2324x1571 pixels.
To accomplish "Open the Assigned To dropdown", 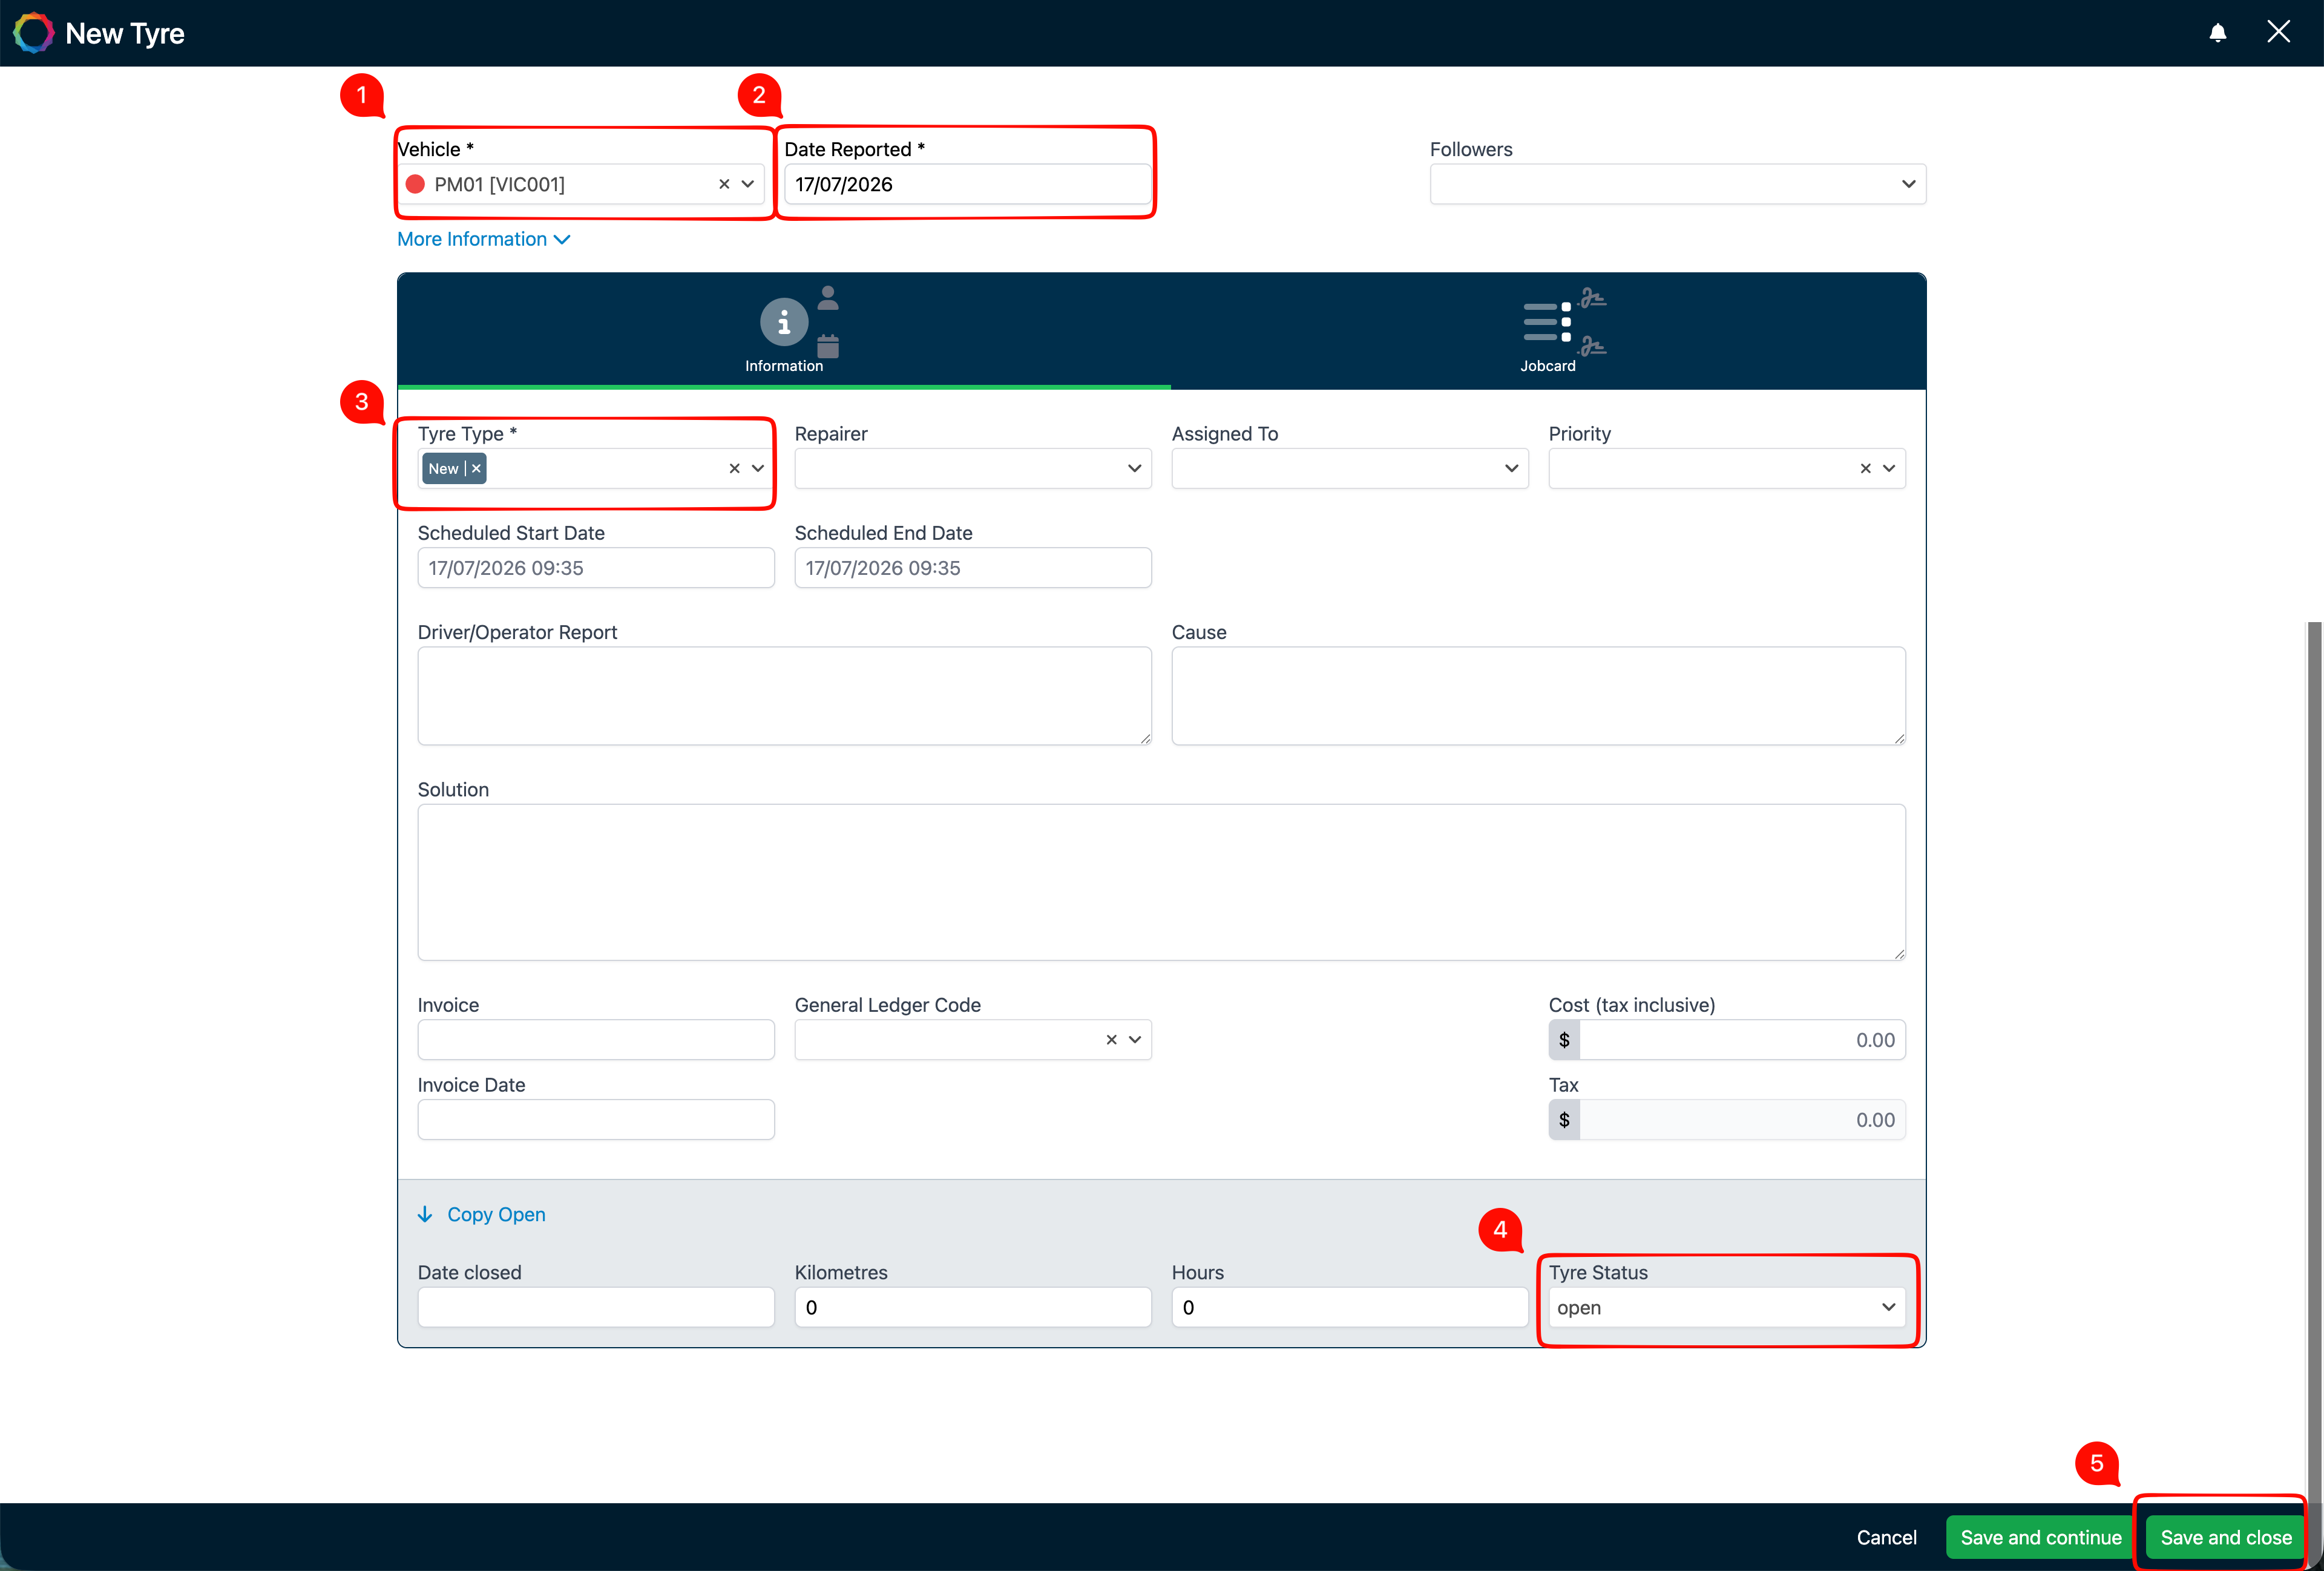I will [x=1349, y=468].
